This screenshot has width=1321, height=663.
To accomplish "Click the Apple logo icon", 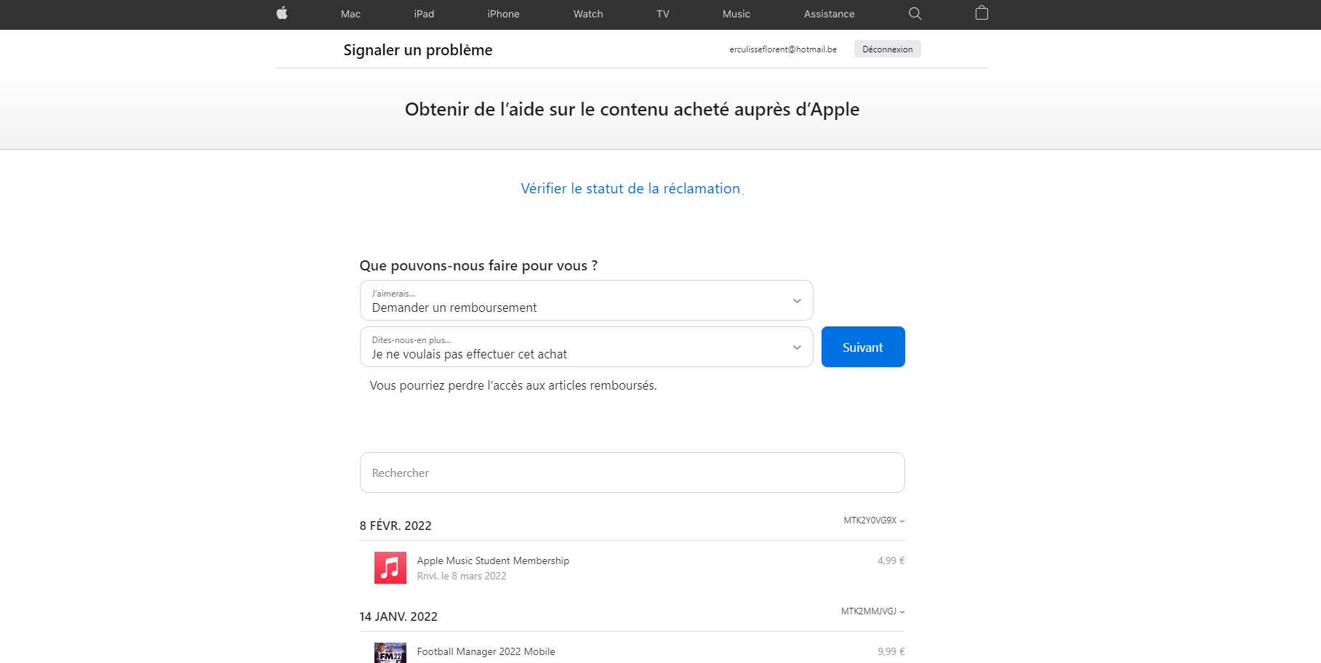I will pyautogui.click(x=282, y=13).
